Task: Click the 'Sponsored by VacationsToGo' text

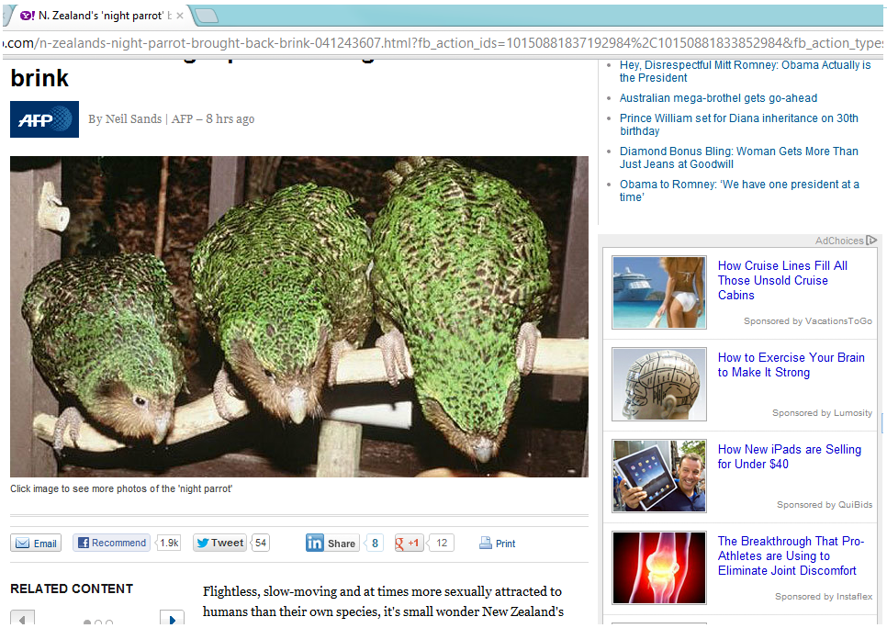Action: [808, 320]
